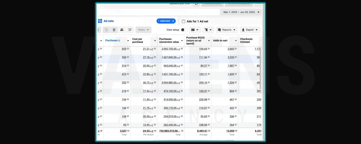The width and height of the screenshot is (361, 144).
Task: Click the undo arrow icon in toolbar
Action: click(x=106, y=30)
